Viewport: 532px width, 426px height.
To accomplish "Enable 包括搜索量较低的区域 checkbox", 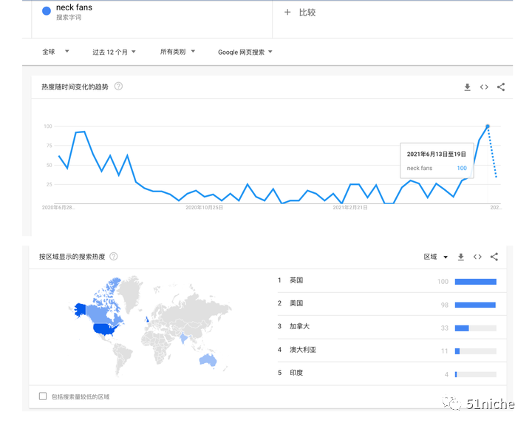I will tap(43, 396).
